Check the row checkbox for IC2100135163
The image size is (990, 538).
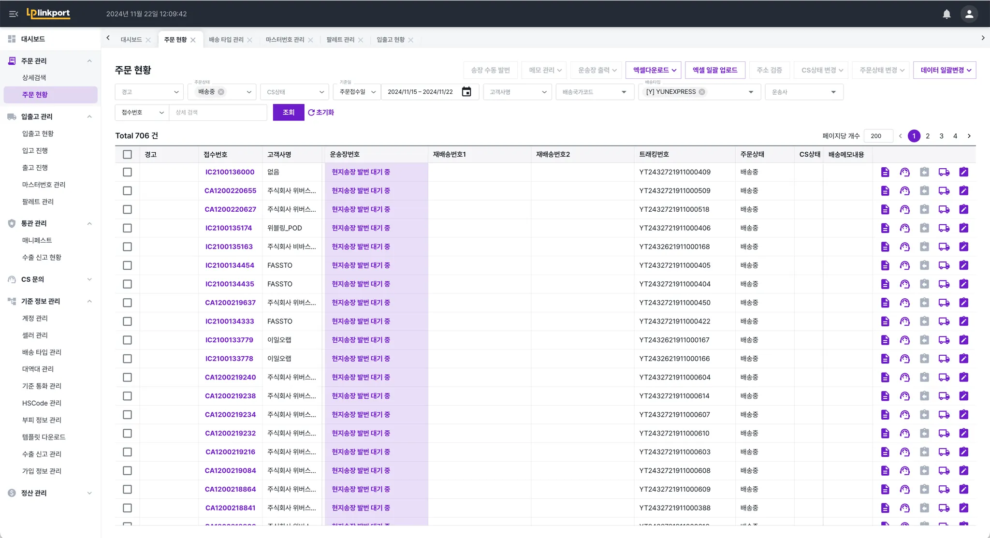pos(127,247)
